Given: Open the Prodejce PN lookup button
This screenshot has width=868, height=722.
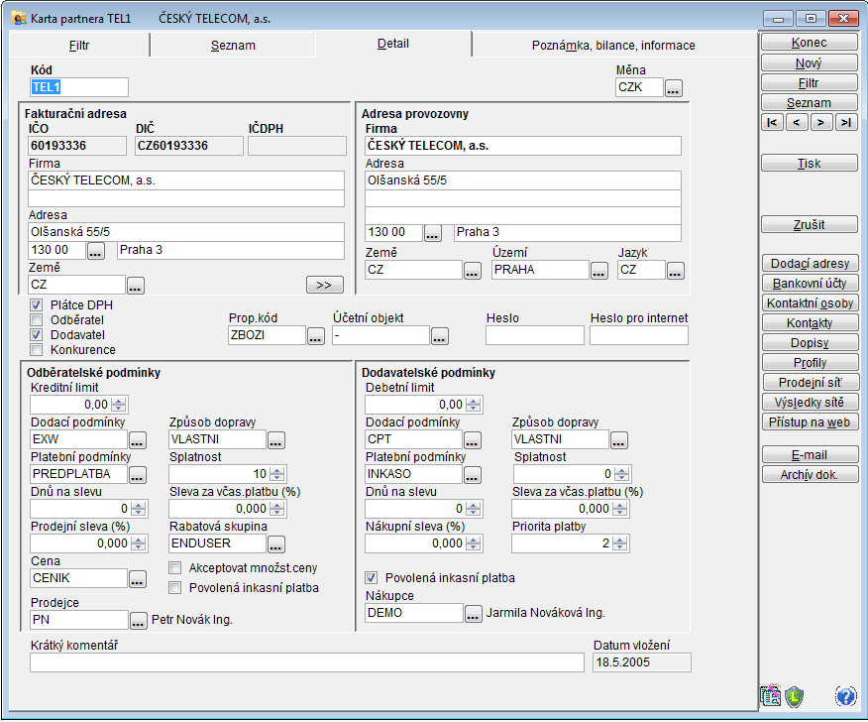Looking at the screenshot, I should tap(139, 621).
